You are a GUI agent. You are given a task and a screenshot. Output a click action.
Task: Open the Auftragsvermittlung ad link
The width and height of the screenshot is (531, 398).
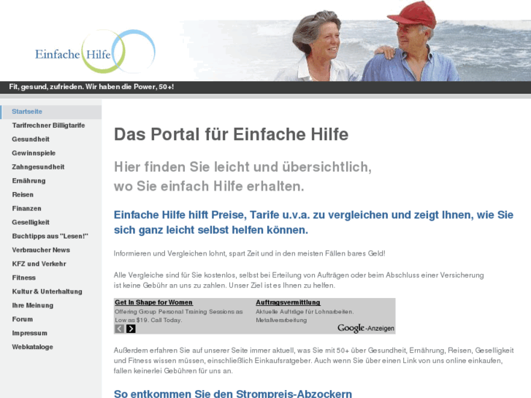coord(288,302)
